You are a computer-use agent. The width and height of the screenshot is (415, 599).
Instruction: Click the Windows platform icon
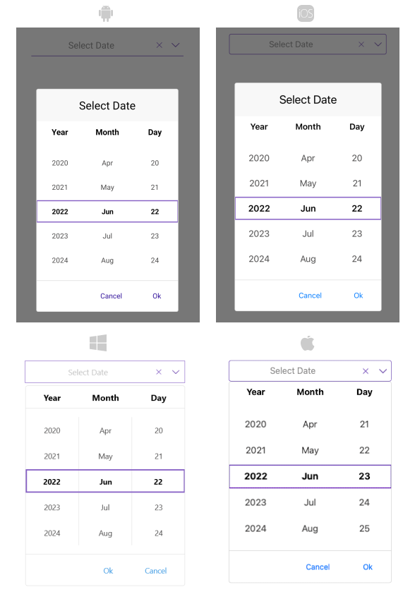coord(98,343)
